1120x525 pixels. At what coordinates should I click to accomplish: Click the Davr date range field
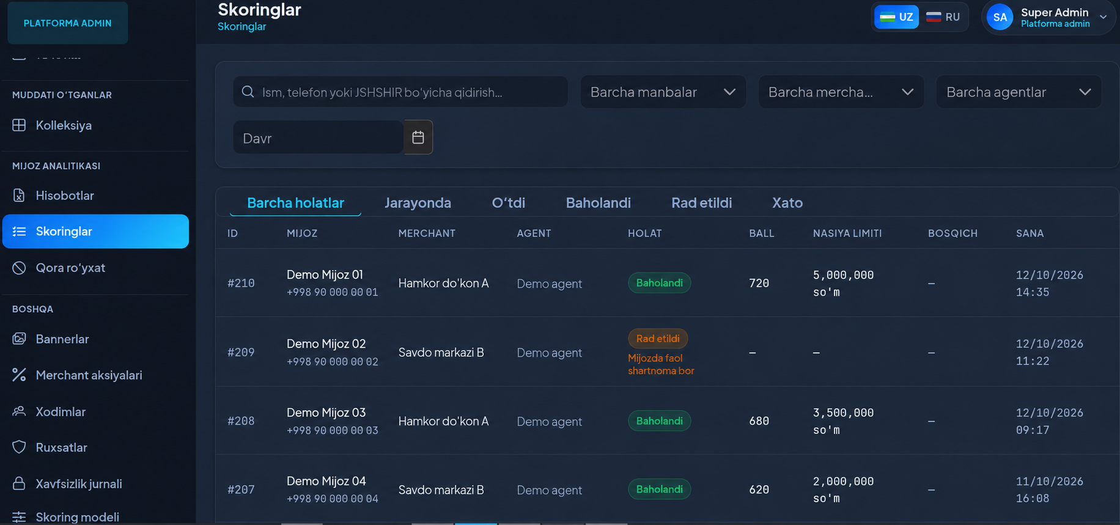[319, 138]
